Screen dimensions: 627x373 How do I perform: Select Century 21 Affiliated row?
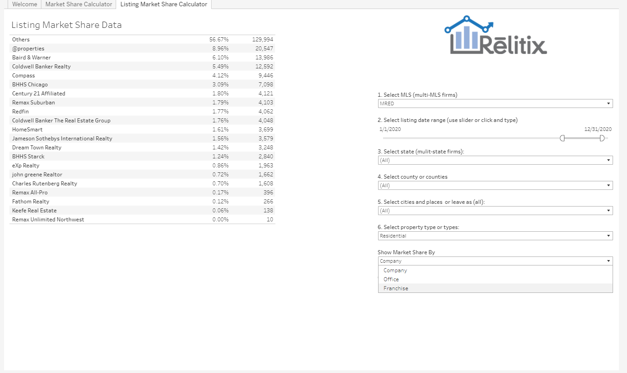coord(142,94)
